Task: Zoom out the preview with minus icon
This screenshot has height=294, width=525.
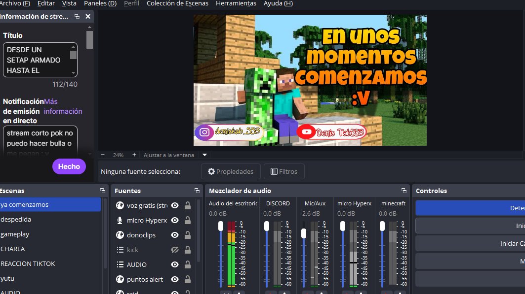Action: [x=103, y=155]
